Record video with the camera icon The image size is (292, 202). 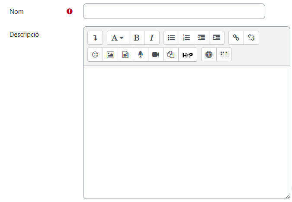156,54
